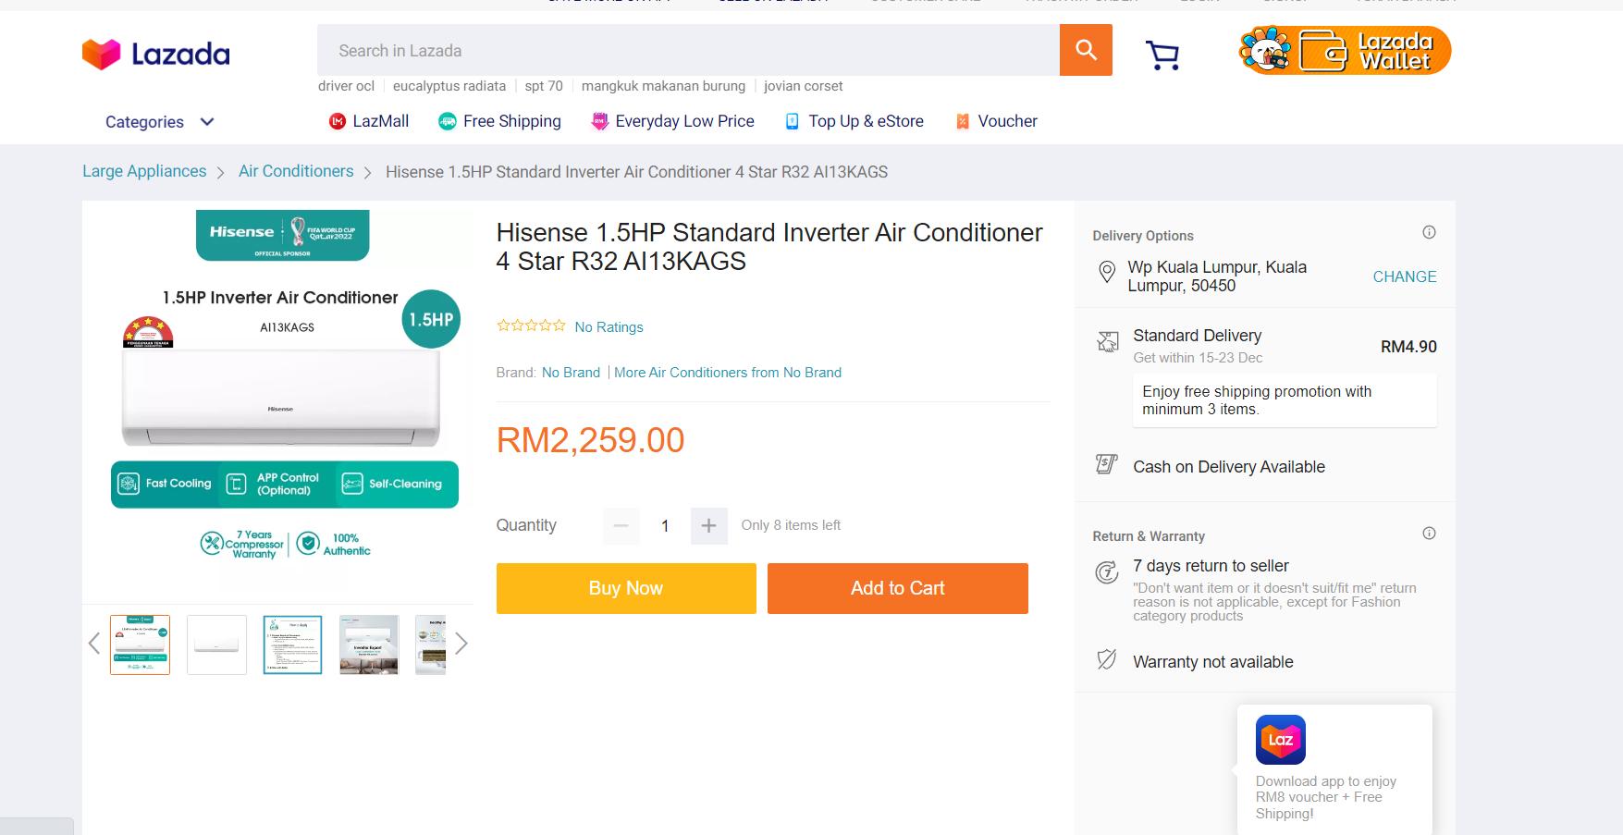
Task: Open the shopping cart icon
Action: [x=1162, y=55]
